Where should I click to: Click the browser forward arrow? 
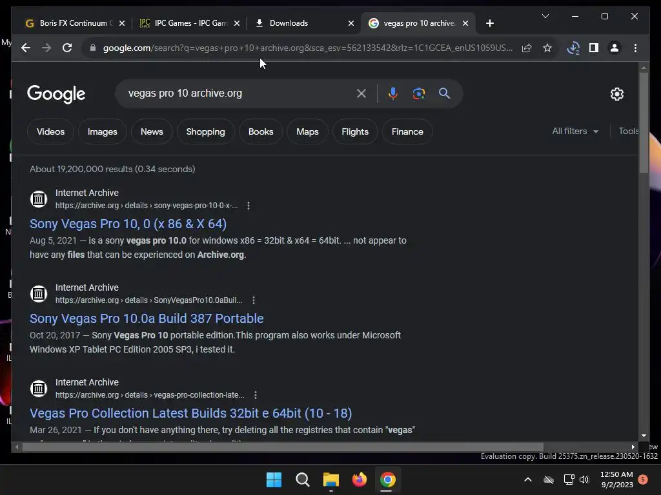pyautogui.click(x=46, y=48)
